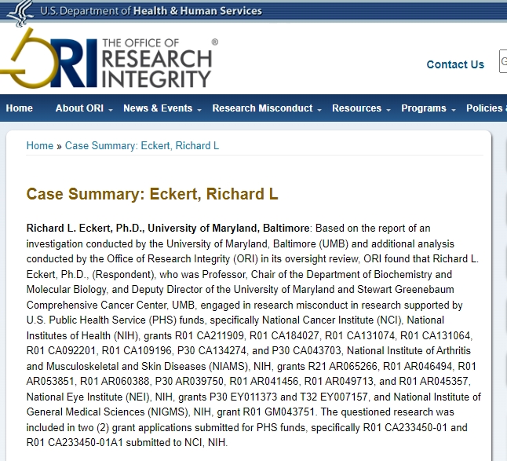507x461 pixels.
Task: Expand the About ORI dropdown arrow
Action: (x=111, y=109)
